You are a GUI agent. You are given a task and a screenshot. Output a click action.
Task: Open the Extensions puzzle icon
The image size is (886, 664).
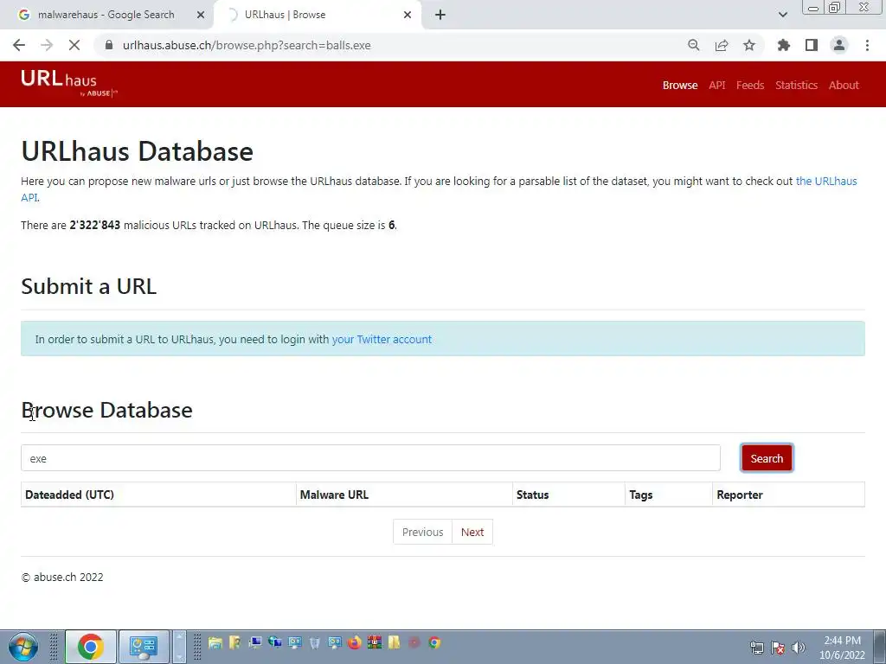click(784, 45)
